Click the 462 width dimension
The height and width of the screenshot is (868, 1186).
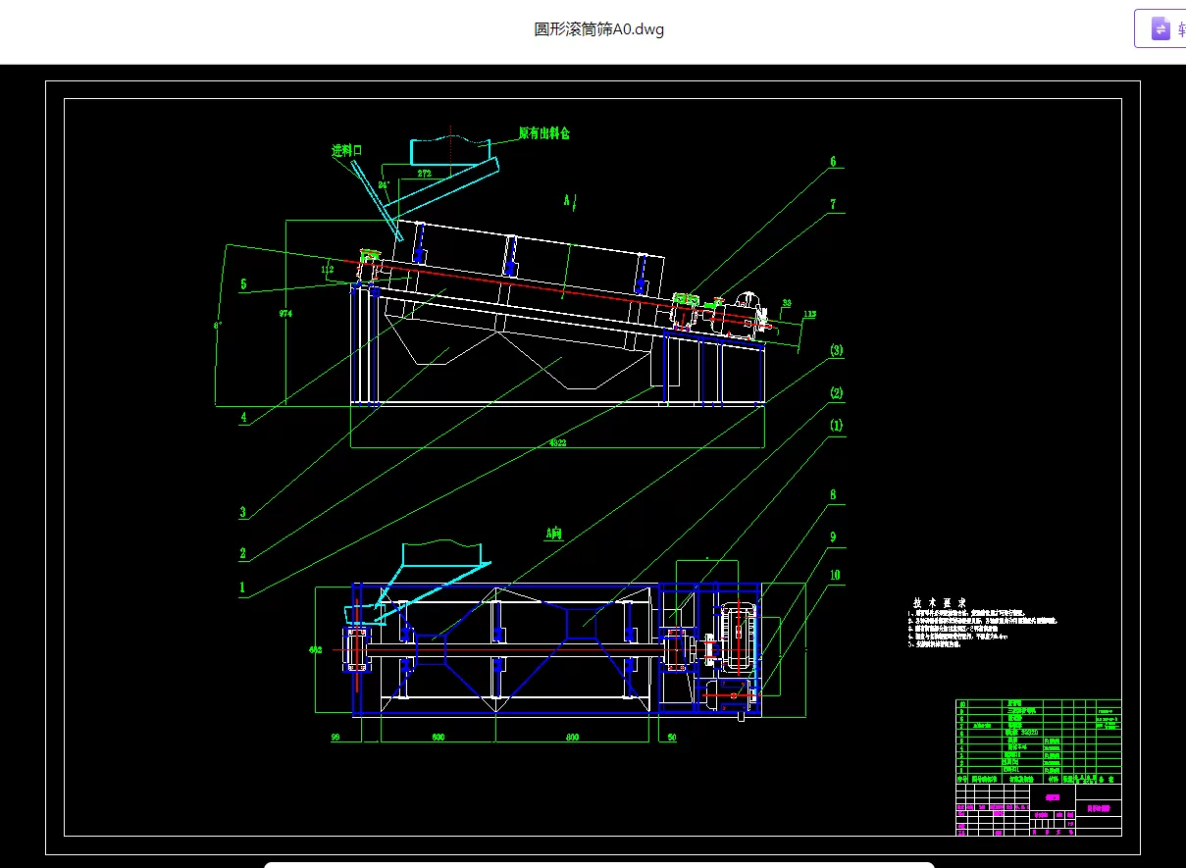point(315,649)
